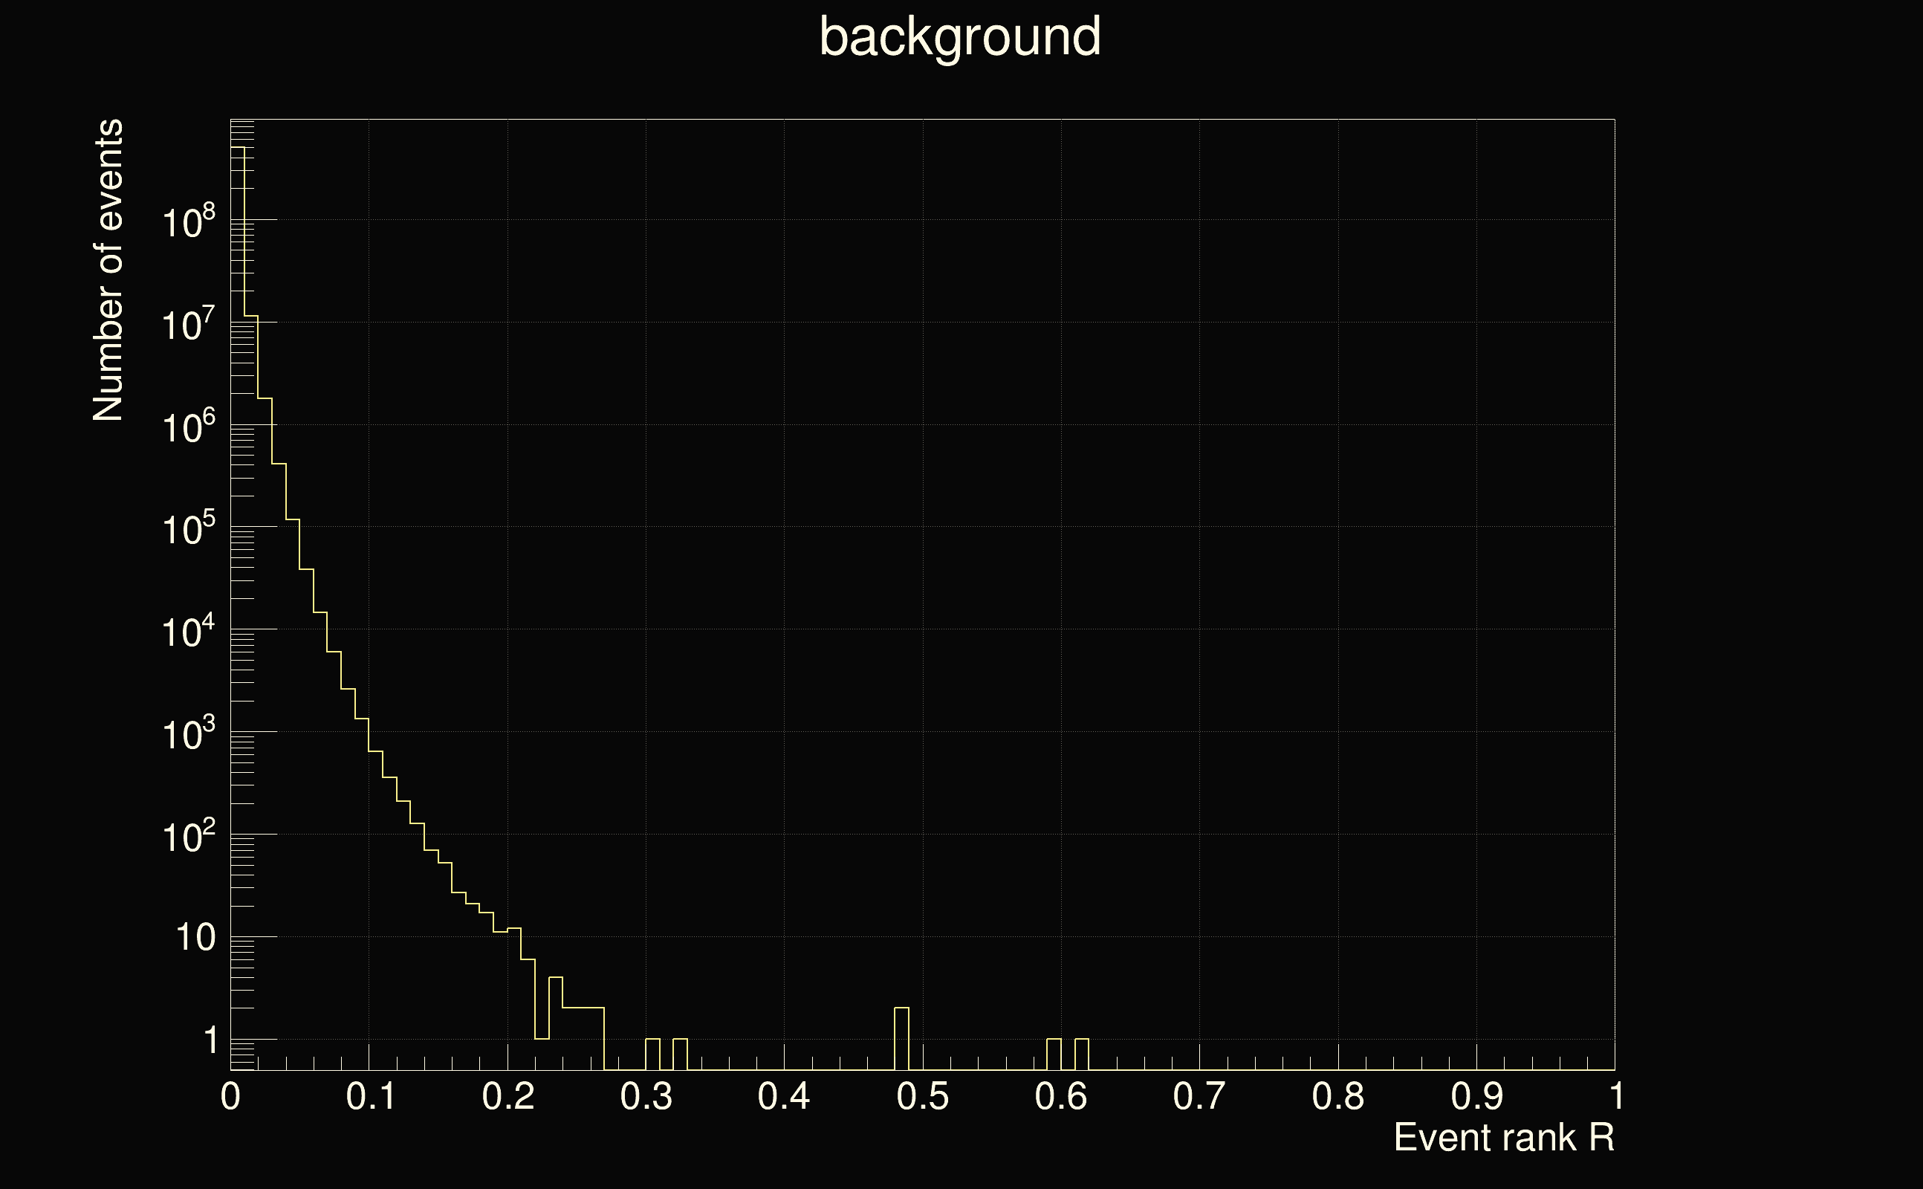This screenshot has height=1189, width=1923.
Task: Click the 0.9 x-axis tick label
Action: pos(1476,1096)
